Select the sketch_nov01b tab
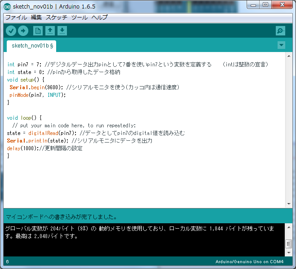Screen dimensions: 296x269 31,46
